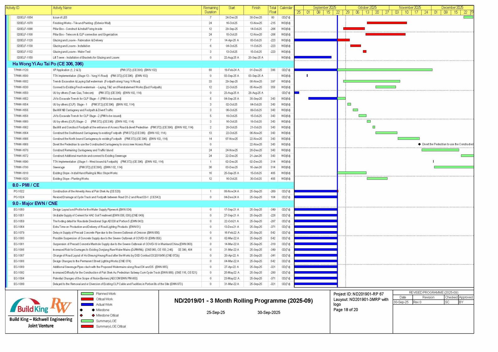Image resolution: width=498 pixels, height=352 pixels.
Task: Click the milestone diamond for TPHW-1668
Action: (x=419, y=144)
